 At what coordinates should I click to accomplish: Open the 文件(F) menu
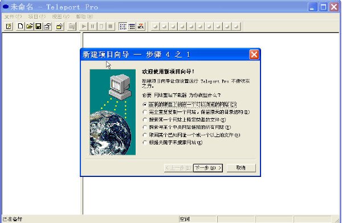click(x=13, y=16)
